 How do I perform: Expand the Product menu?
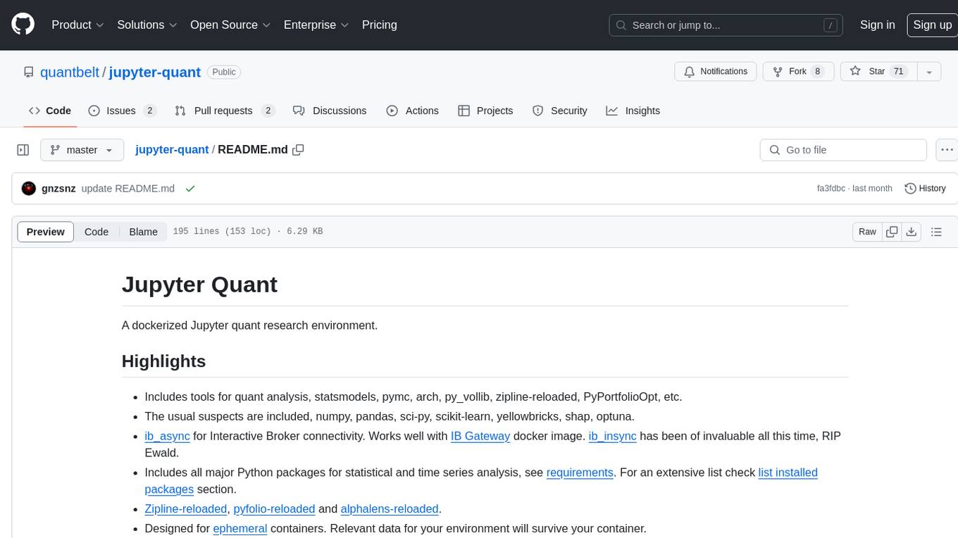coord(77,25)
